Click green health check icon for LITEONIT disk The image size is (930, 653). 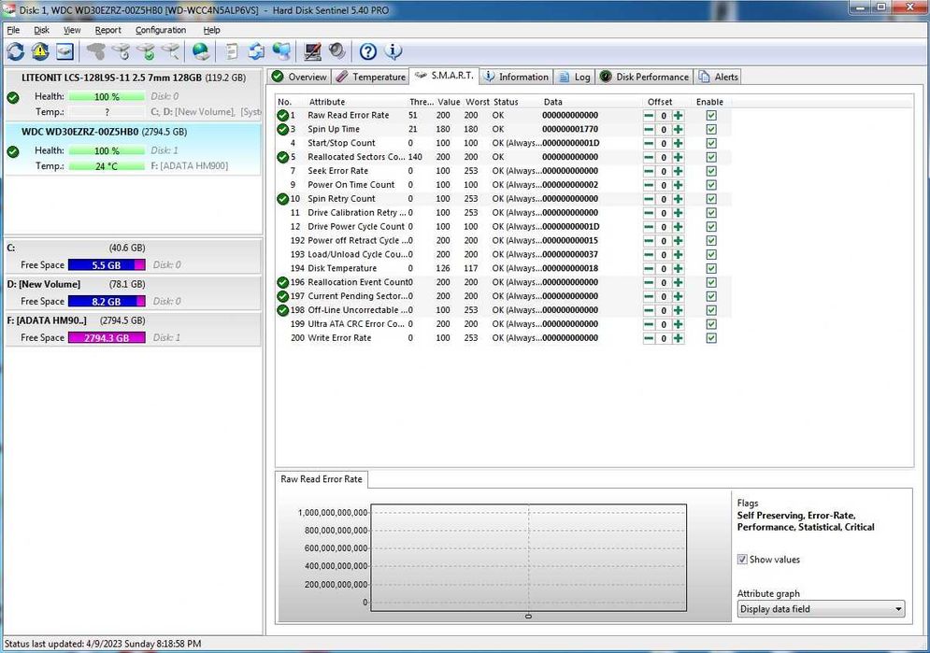click(13, 98)
